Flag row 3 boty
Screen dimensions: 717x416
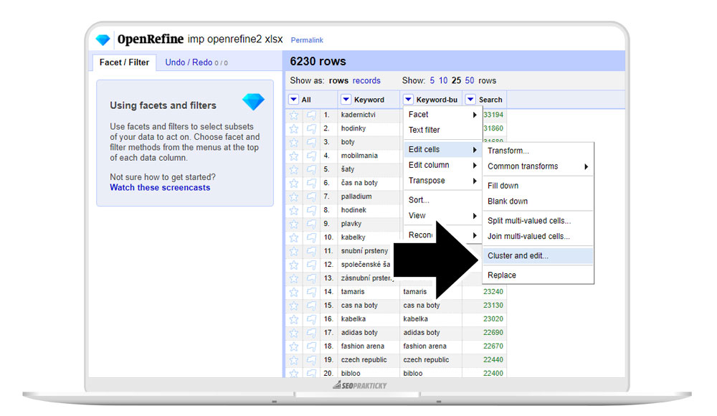pyautogui.click(x=311, y=142)
